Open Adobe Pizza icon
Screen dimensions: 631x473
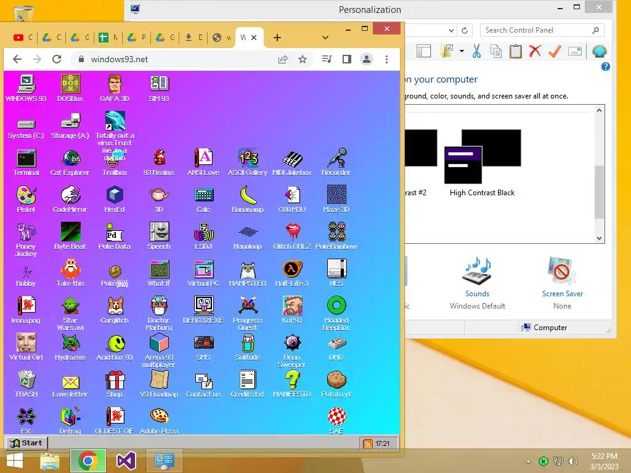(x=159, y=420)
